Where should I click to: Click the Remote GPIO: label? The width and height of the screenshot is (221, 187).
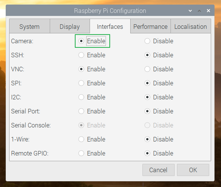click(x=30, y=153)
